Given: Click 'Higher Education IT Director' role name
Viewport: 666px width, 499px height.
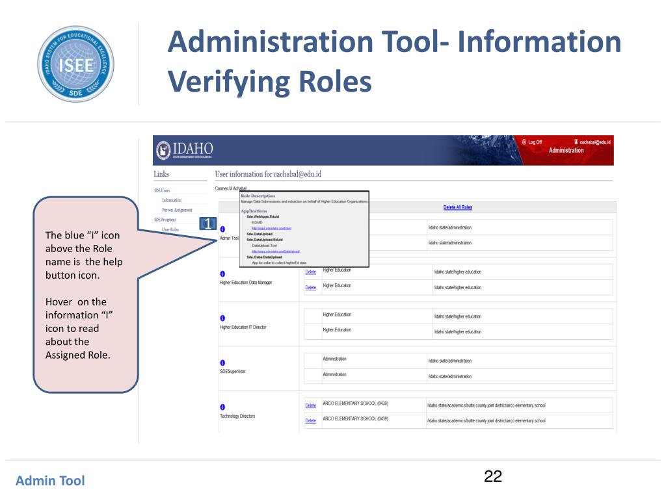Looking at the screenshot, I should (x=243, y=327).
